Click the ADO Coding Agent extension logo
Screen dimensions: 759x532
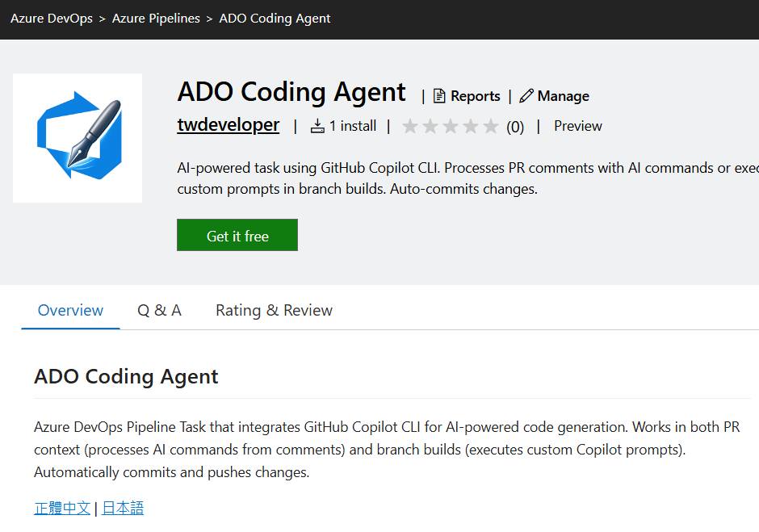(x=78, y=138)
